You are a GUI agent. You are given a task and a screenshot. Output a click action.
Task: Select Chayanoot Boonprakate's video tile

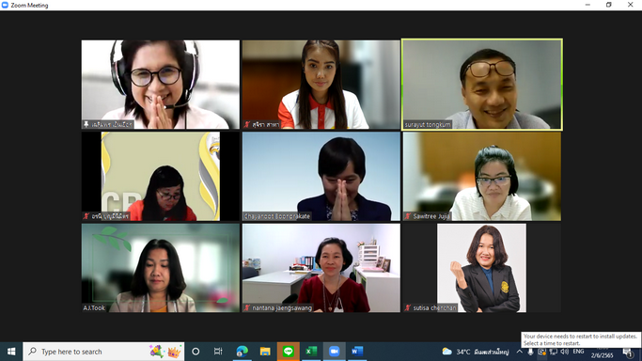(x=321, y=177)
